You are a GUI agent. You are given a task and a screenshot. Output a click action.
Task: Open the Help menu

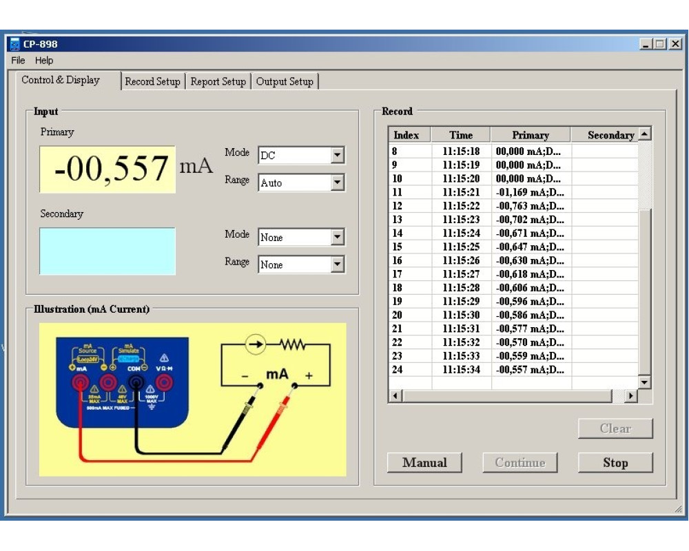click(44, 61)
